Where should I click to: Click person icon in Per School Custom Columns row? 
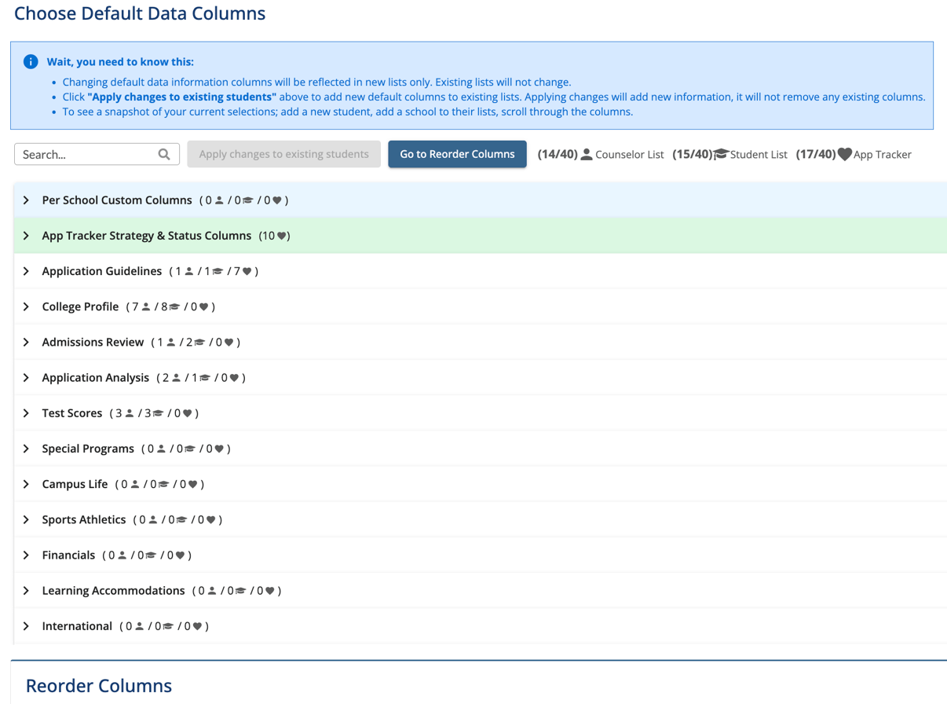pyautogui.click(x=219, y=200)
